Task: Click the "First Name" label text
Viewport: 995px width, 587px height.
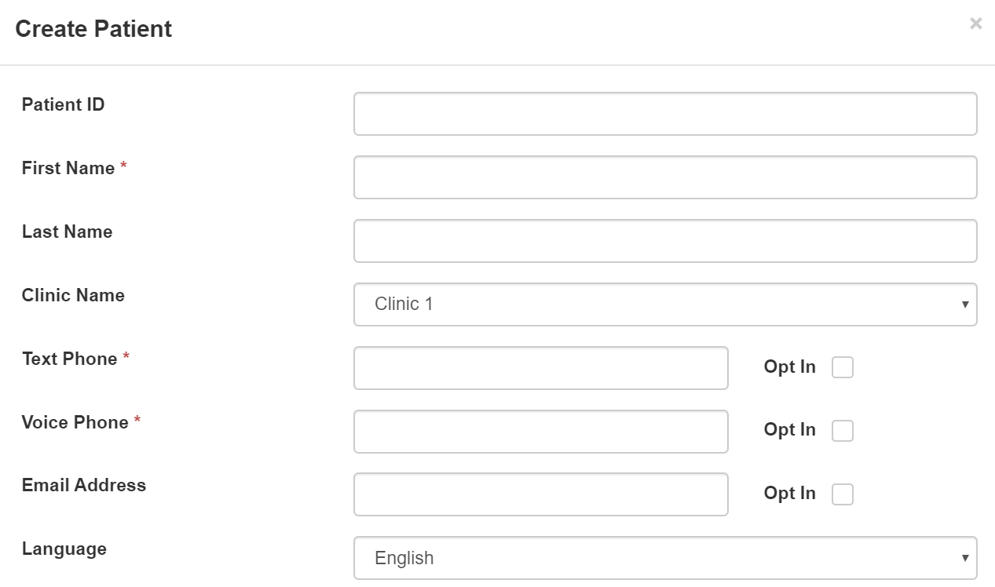Action: click(68, 168)
